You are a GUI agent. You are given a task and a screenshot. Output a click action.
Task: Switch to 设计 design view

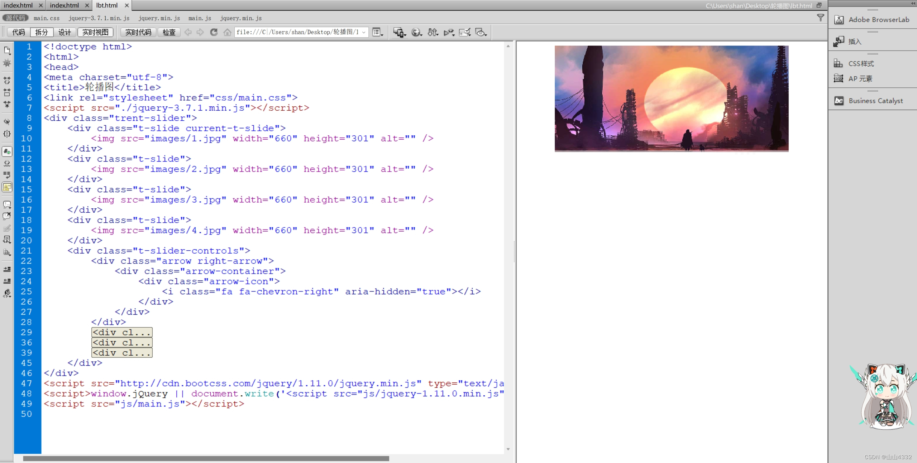coord(65,32)
